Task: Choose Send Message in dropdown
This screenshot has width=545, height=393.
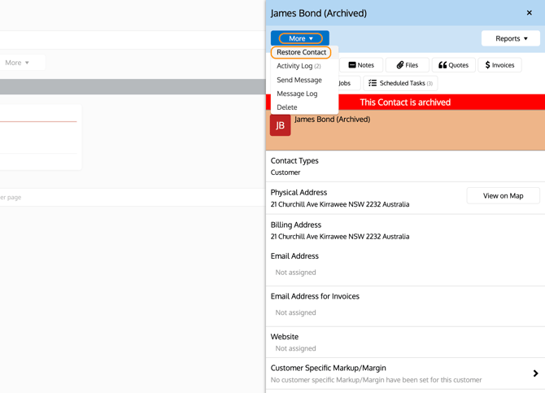Action: coord(299,80)
